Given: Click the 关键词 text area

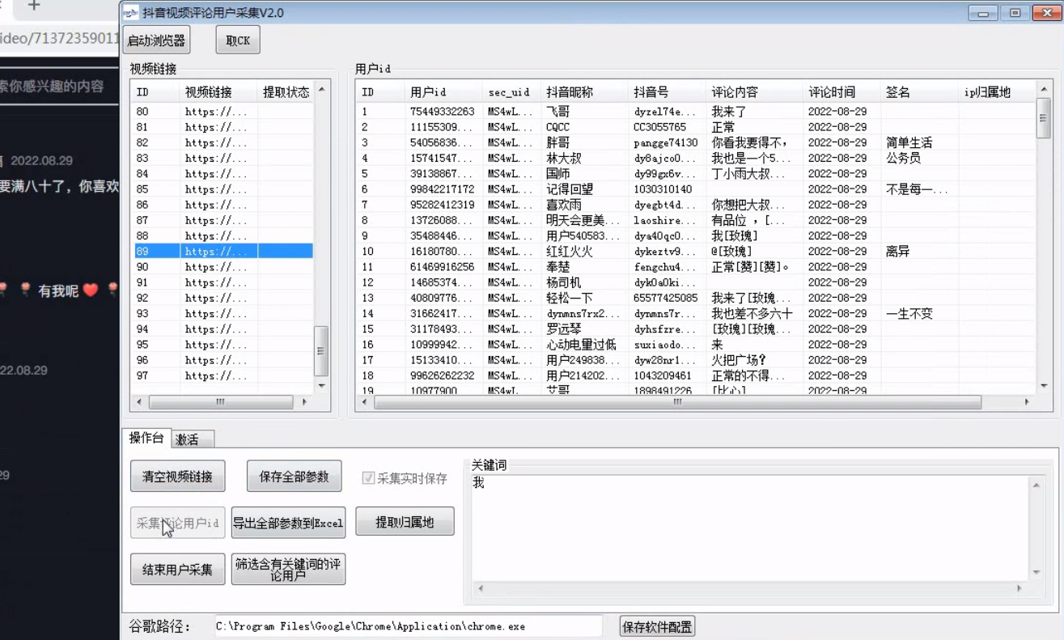Looking at the screenshot, I should click(750, 528).
